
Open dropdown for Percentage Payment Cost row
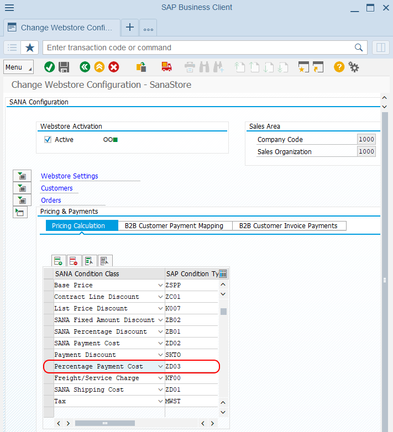pos(160,366)
